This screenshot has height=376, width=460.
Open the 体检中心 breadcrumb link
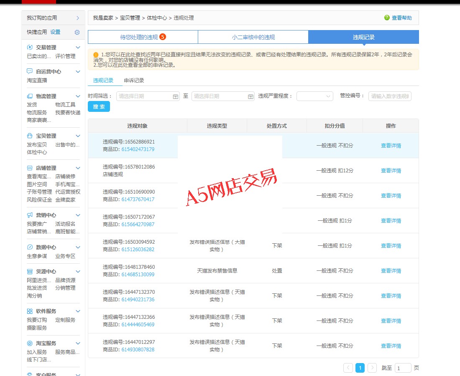[157, 18]
